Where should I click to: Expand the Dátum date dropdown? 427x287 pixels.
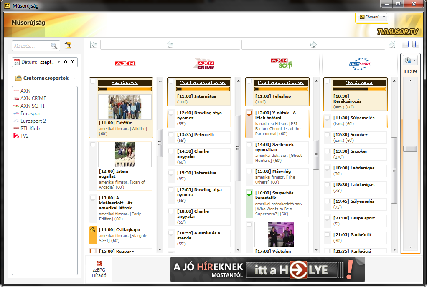click(x=58, y=62)
